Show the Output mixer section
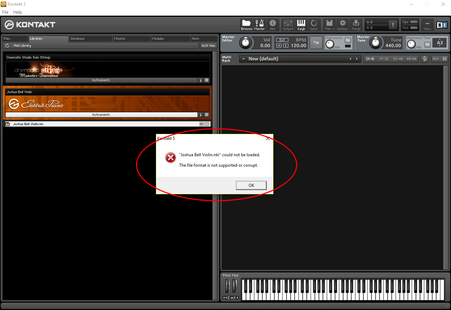 288,25
